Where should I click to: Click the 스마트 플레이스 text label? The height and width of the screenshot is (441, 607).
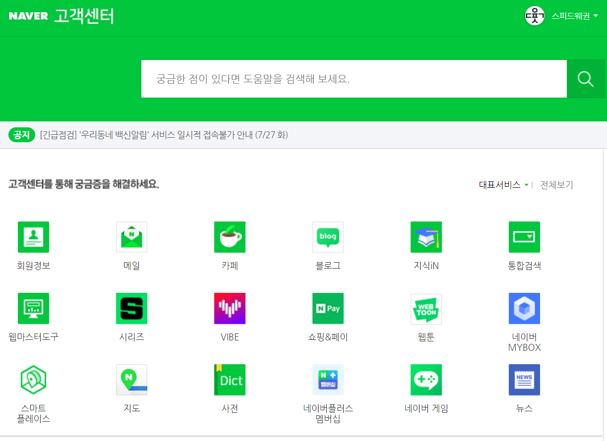pyautogui.click(x=33, y=414)
